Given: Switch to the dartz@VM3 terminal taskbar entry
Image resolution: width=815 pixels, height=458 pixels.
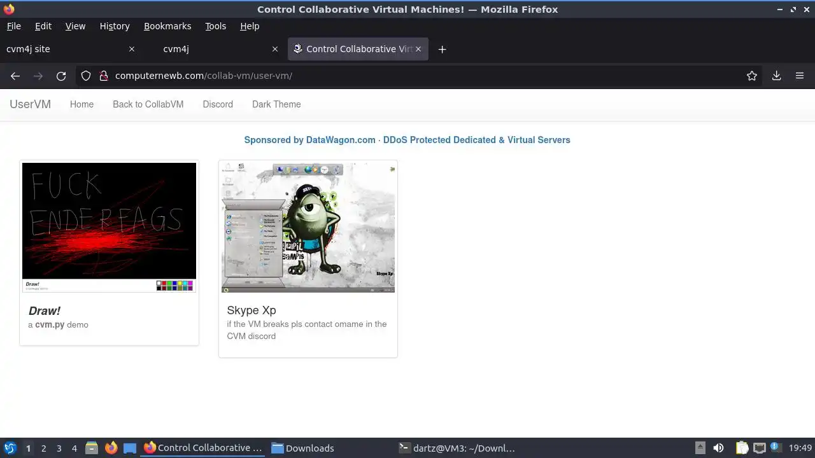Looking at the screenshot, I should tap(457, 448).
